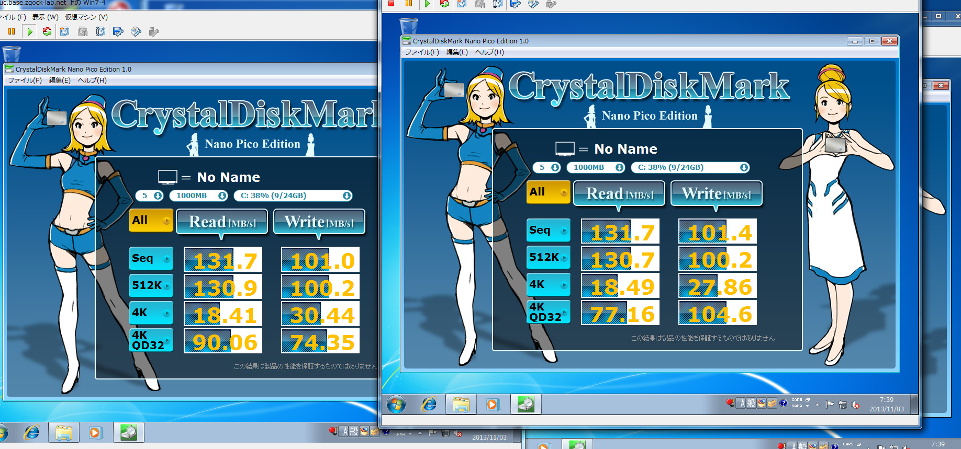Click CrystalDiskMark taskbar button in right VM
The height and width of the screenshot is (449, 961).
coord(526,404)
